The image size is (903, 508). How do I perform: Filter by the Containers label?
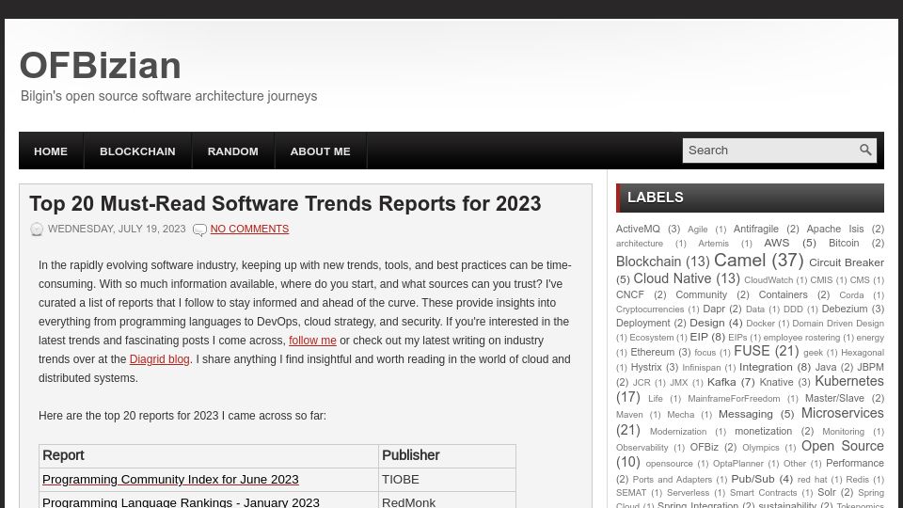[783, 294]
